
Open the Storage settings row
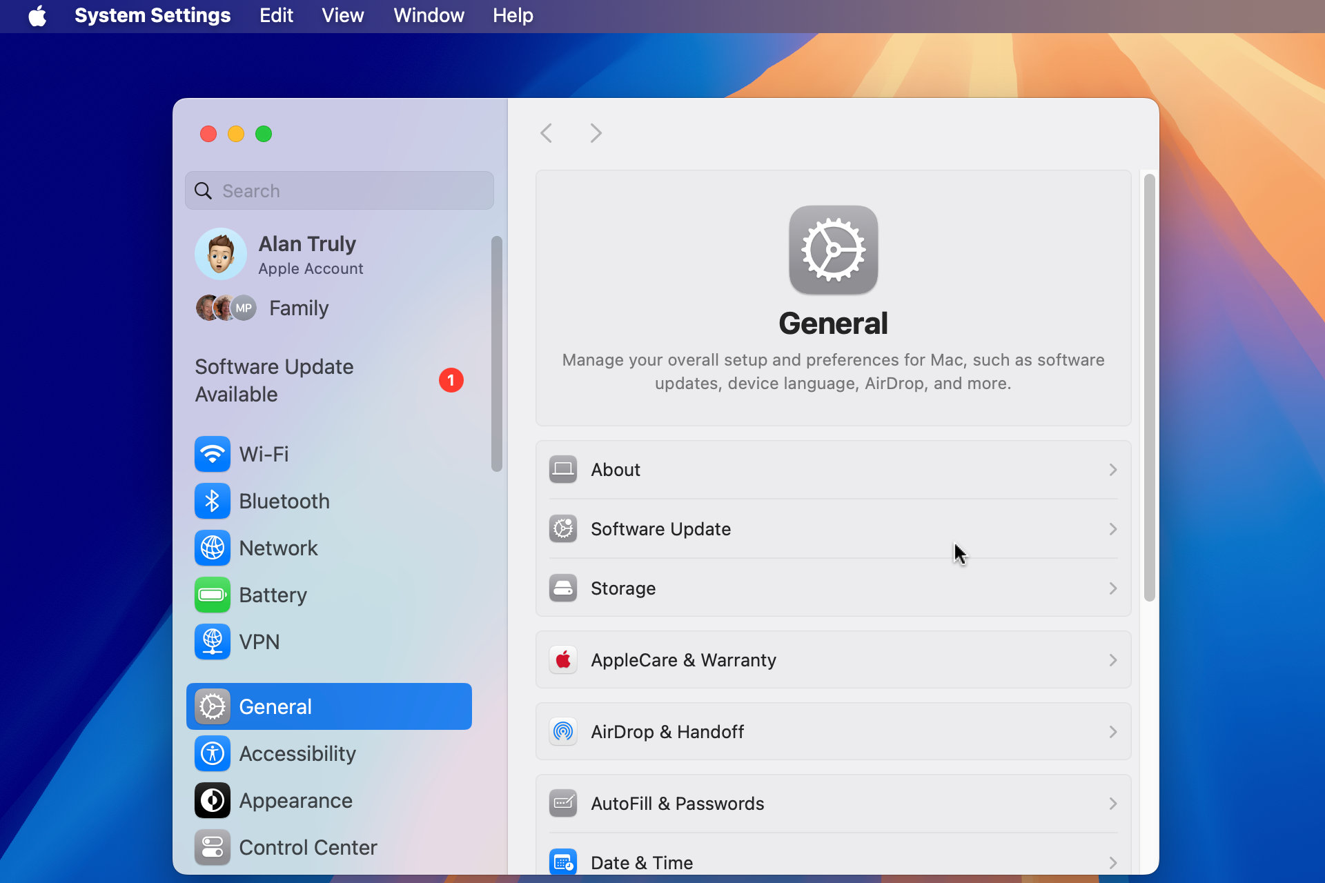point(832,588)
